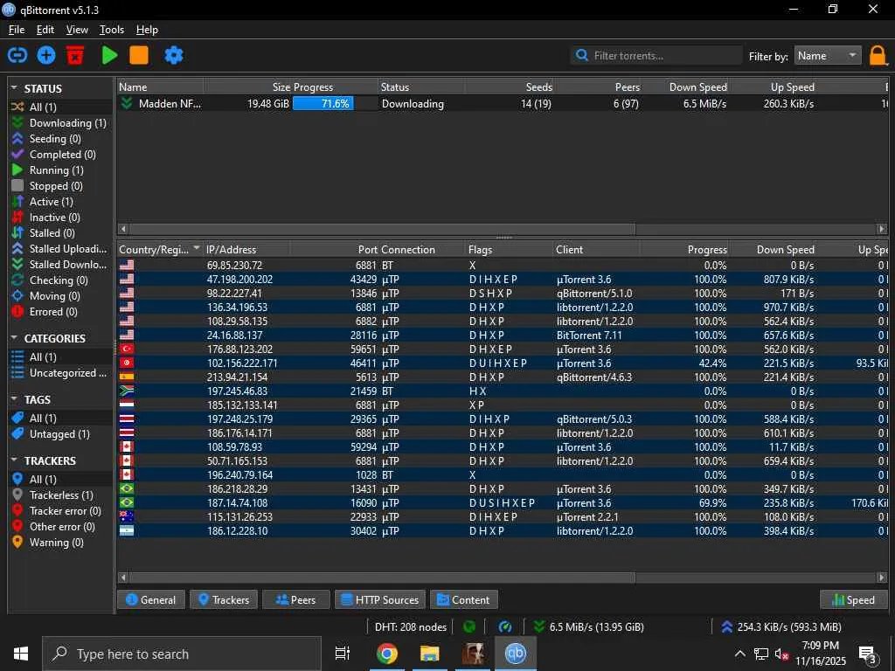This screenshot has height=671, width=895.
Task: Click the orange lock qBittorrent icon
Action: (x=878, y=56)
